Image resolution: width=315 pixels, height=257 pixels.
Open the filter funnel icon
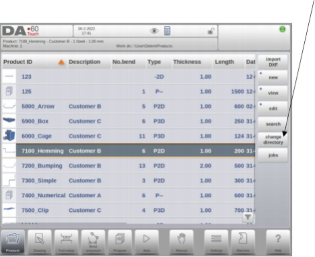click(248, 217)
